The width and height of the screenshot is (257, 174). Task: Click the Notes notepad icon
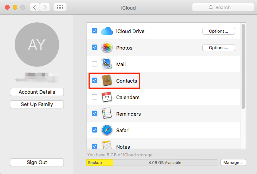pos(107,145)
